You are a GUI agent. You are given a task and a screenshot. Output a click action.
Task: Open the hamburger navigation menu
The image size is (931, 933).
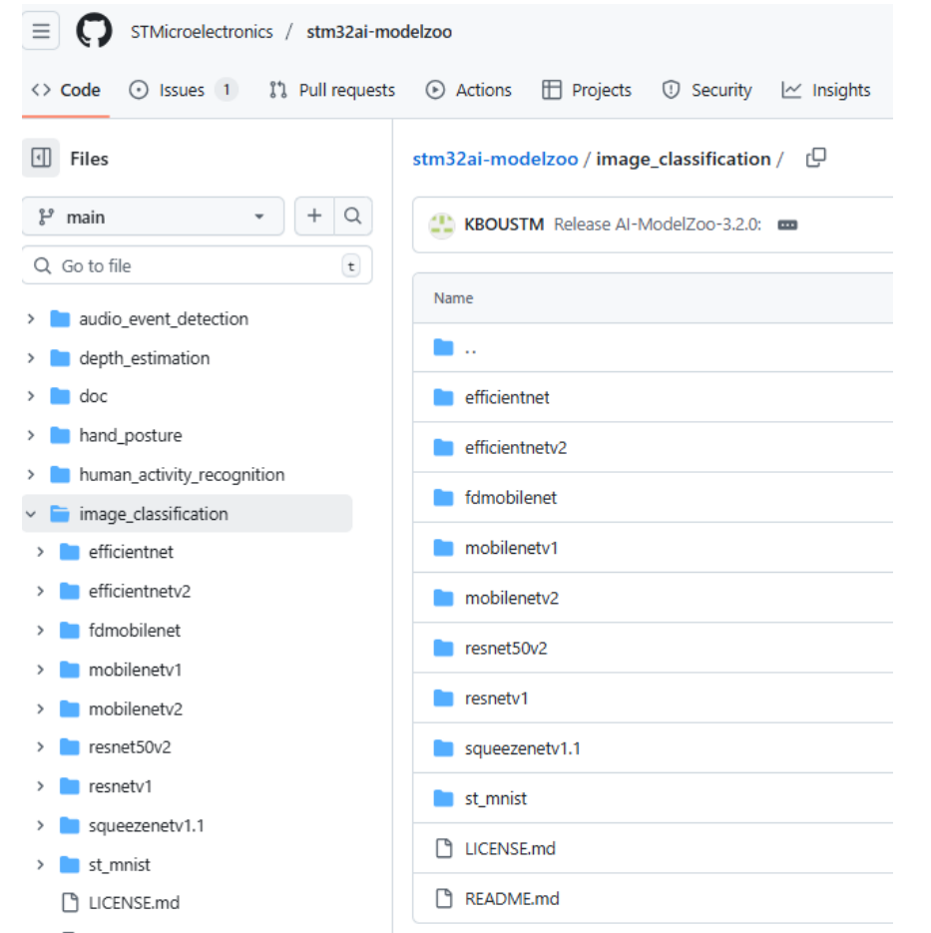point(41,31)
